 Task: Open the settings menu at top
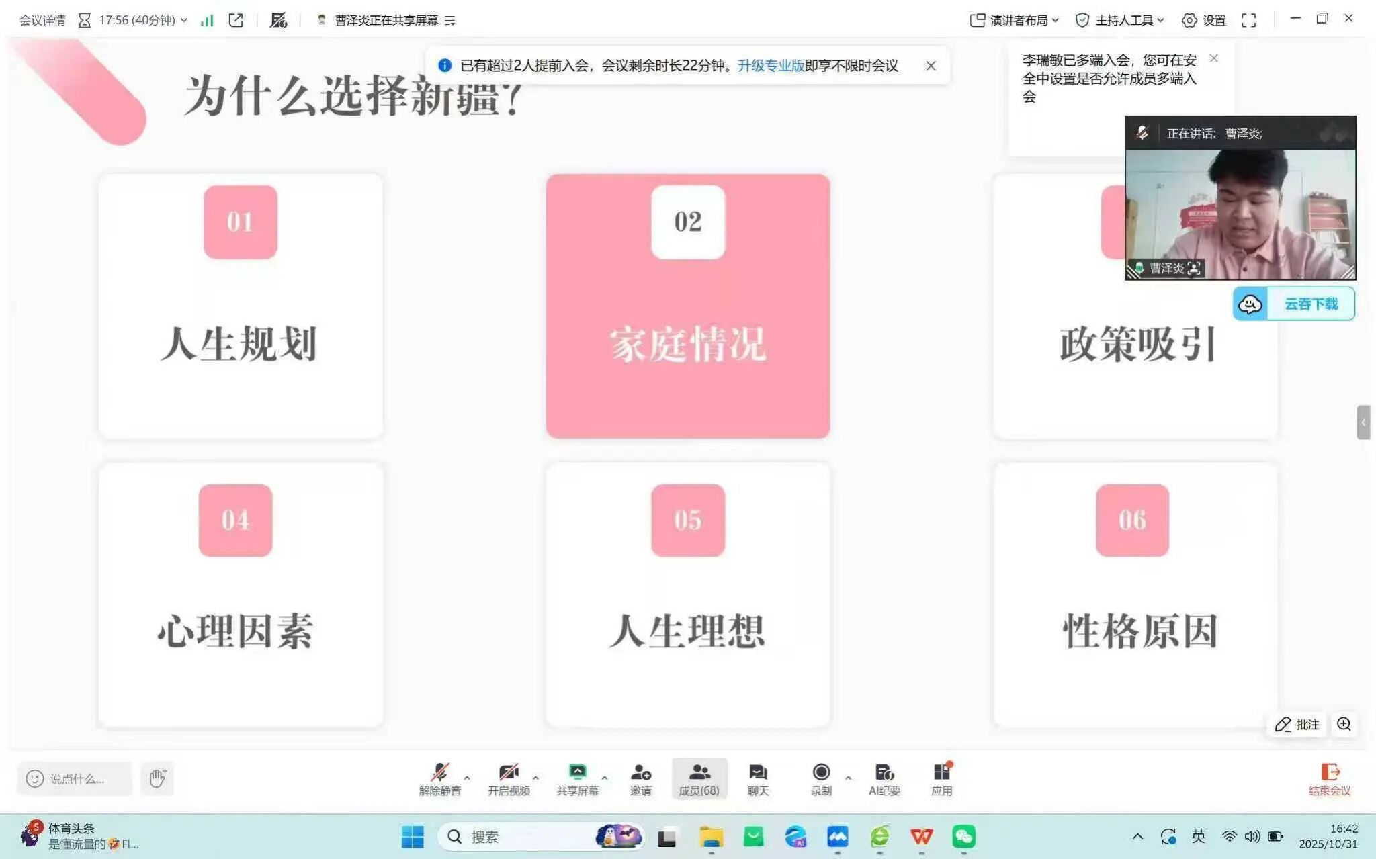coord(1204,20)
